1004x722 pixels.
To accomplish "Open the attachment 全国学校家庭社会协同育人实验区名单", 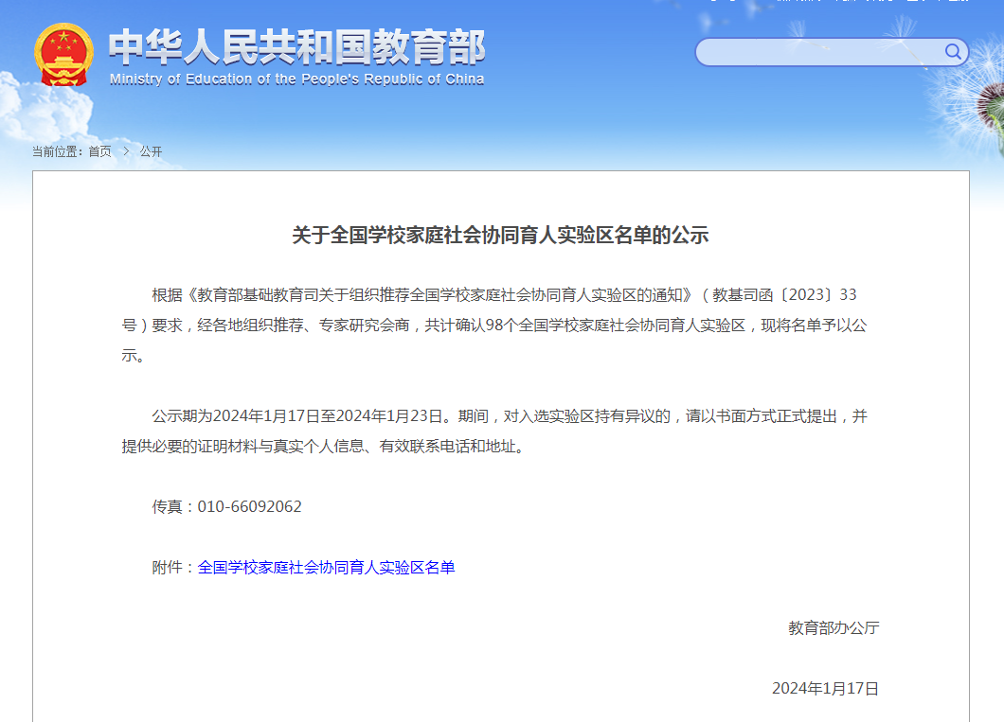I will [x=326, y=568].
